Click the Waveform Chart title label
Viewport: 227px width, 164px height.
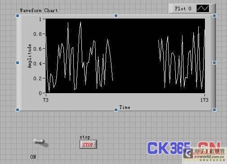point(39,11)
